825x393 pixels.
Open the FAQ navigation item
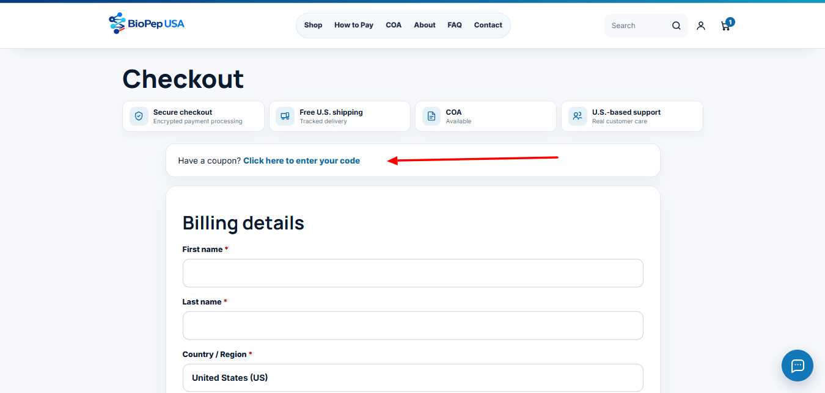[x=455, y=25]
